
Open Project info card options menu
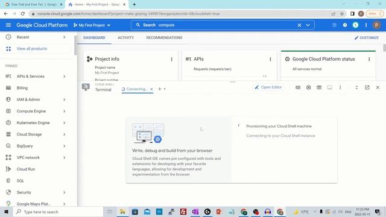coord(171,59)
